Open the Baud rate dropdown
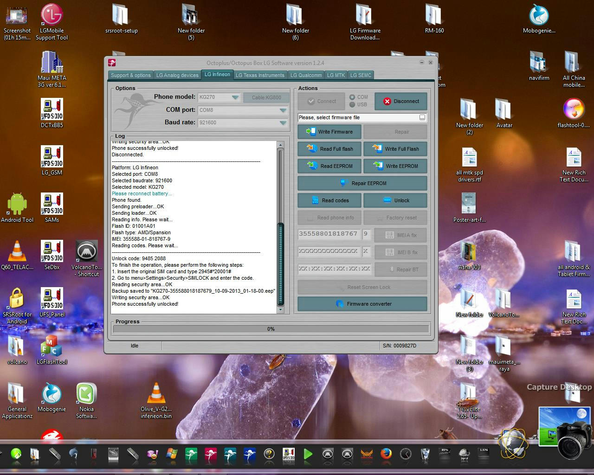The height and width of the screenshot is (475, 594). 283,123
